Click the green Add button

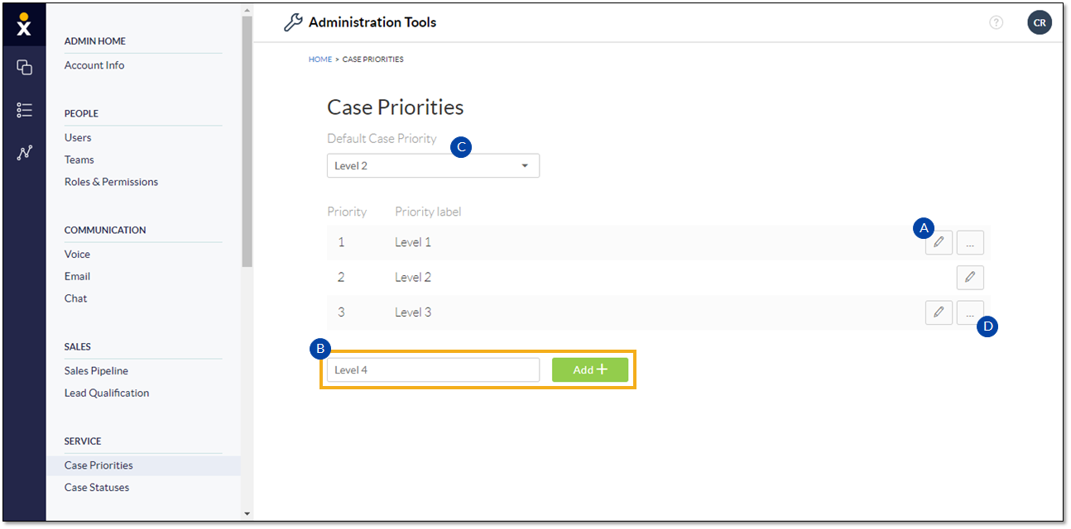click(590, 370)
